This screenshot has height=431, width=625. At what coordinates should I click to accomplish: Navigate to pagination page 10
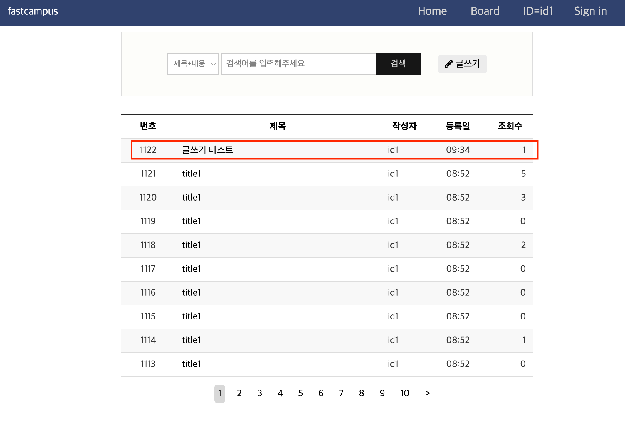click(405, 393)
